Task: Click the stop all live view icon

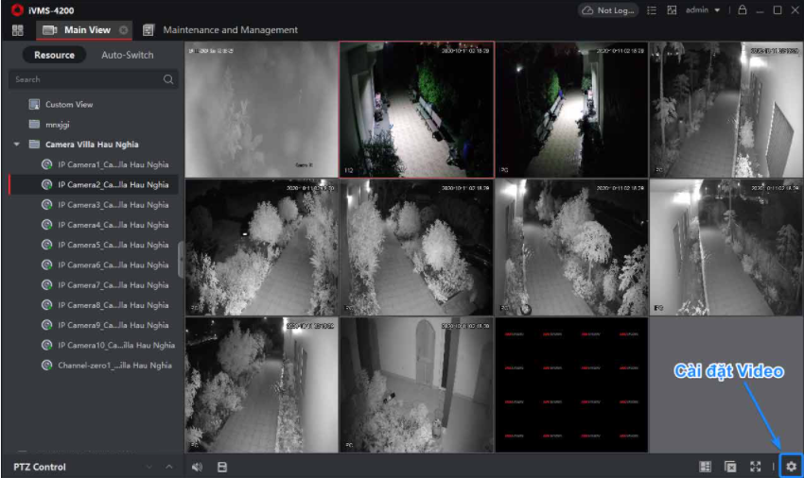Action: 730,467
